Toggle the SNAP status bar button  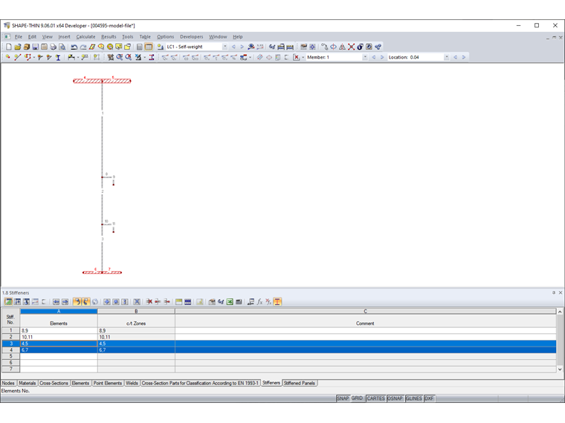point(343,399)
